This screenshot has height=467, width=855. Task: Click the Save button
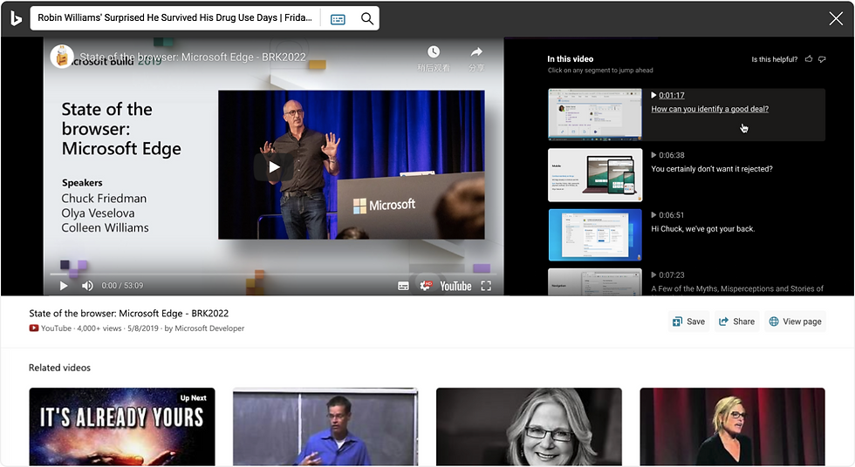[688, 321]
